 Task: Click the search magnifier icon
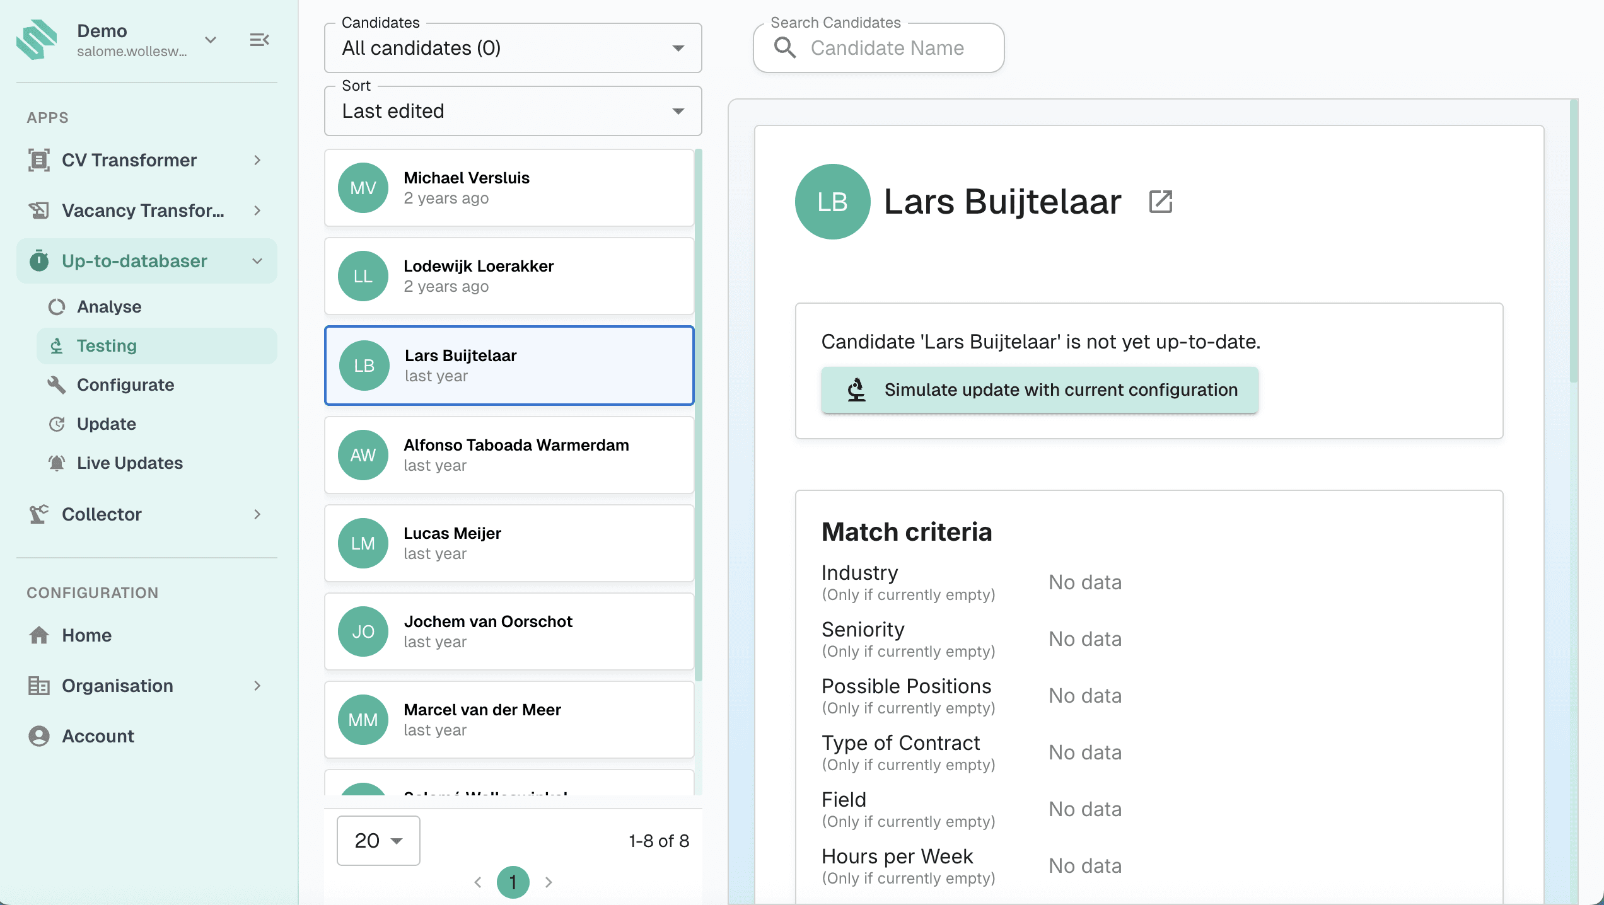click(785, 48)
